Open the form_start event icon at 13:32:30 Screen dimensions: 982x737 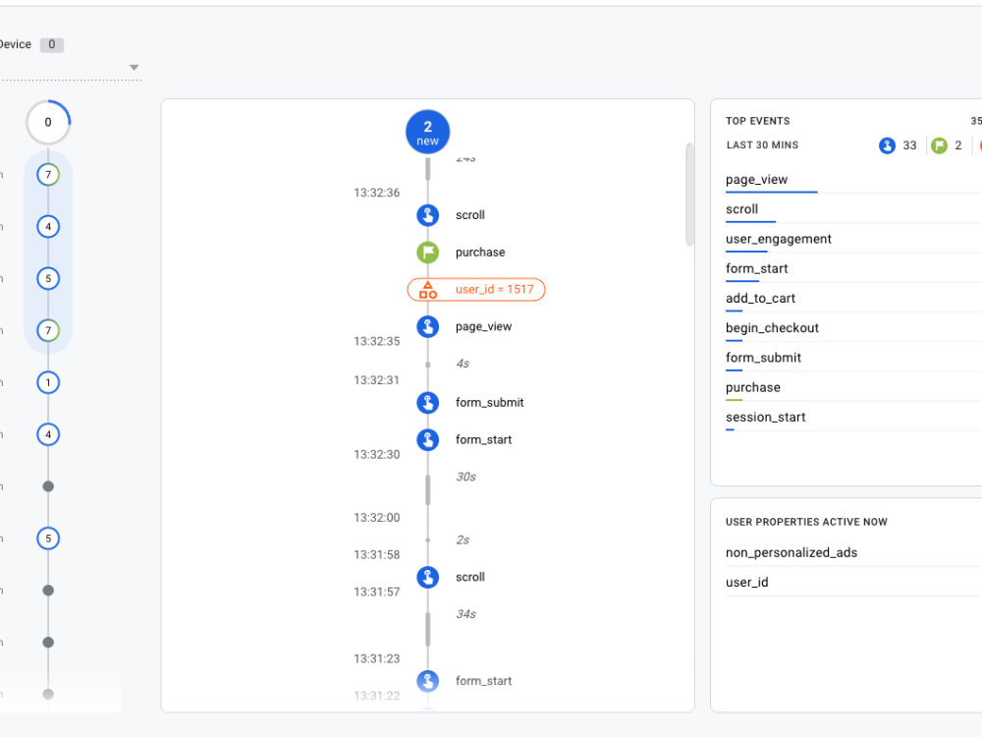tap(428, 440)
